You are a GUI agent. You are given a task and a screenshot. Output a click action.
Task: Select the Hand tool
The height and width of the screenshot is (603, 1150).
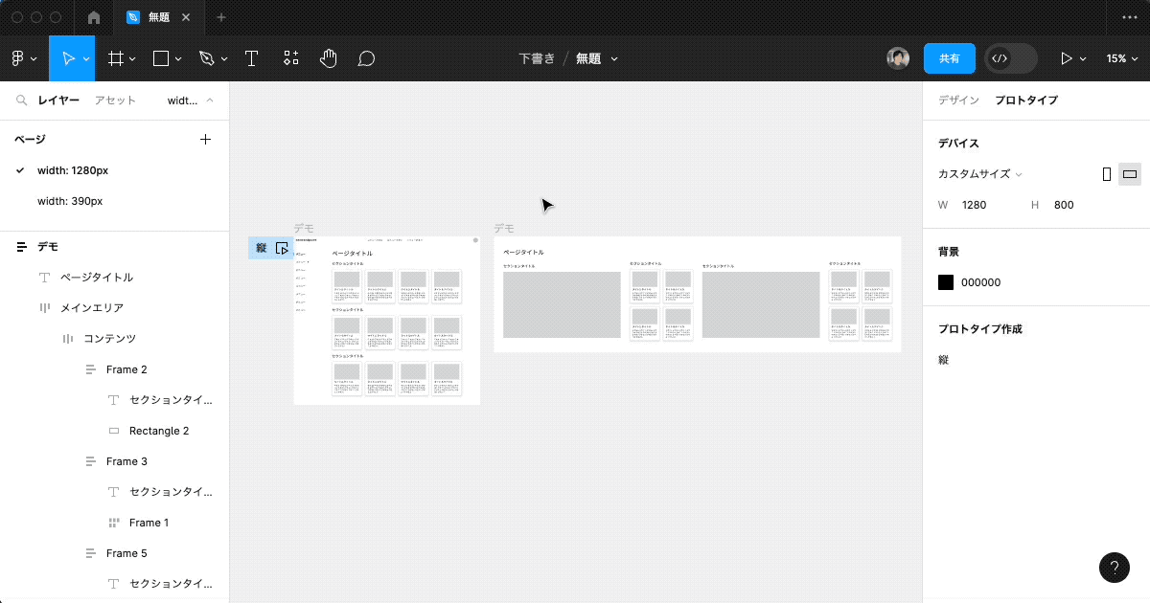[x=328, y=58]
